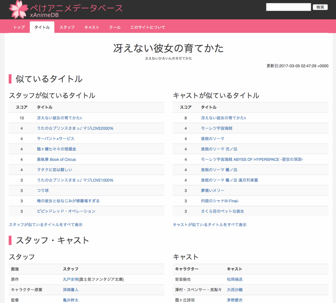
Task: Open 俺の彼女と幼なじみが修羅場すぎる link
Action: pos(68,201)
